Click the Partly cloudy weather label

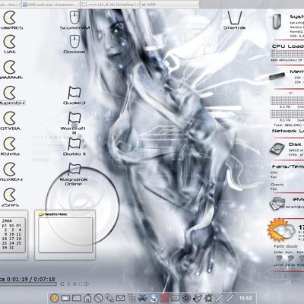click(x=286, y=246)
